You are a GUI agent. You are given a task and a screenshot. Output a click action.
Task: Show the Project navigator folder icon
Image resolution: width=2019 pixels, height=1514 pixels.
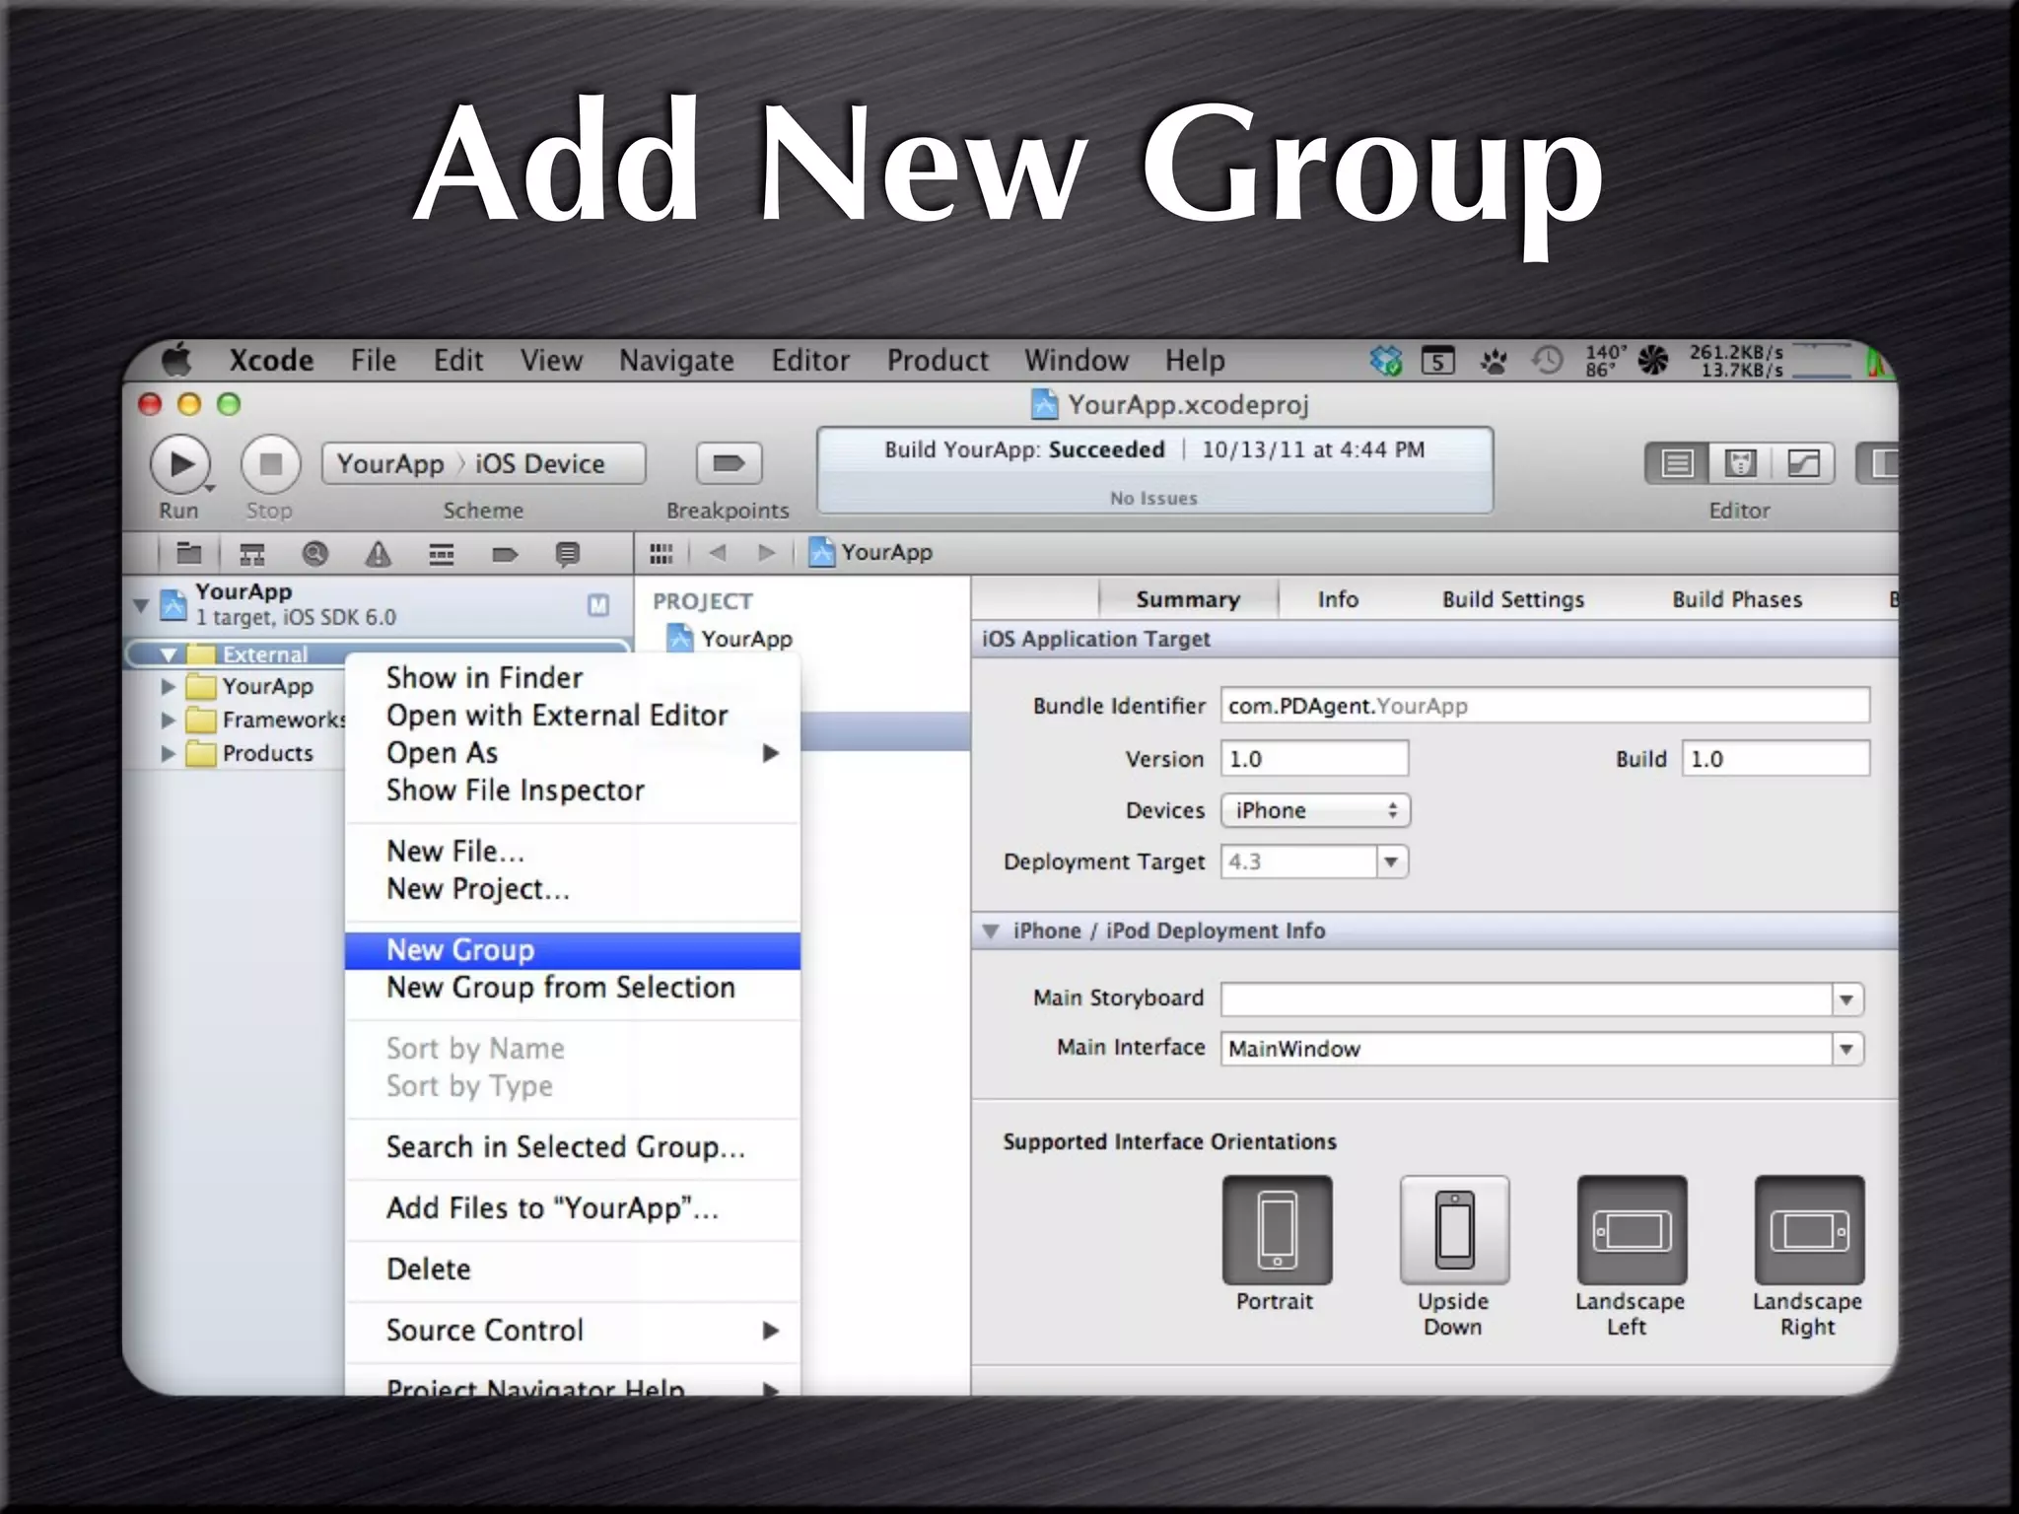[188, 554]
